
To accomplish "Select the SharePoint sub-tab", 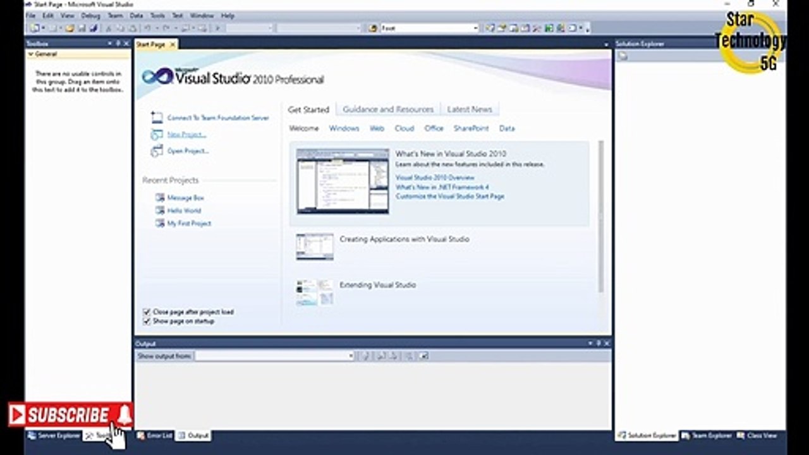I will coord(471,128).
